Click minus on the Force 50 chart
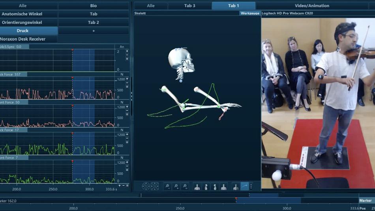 [127, 110]
